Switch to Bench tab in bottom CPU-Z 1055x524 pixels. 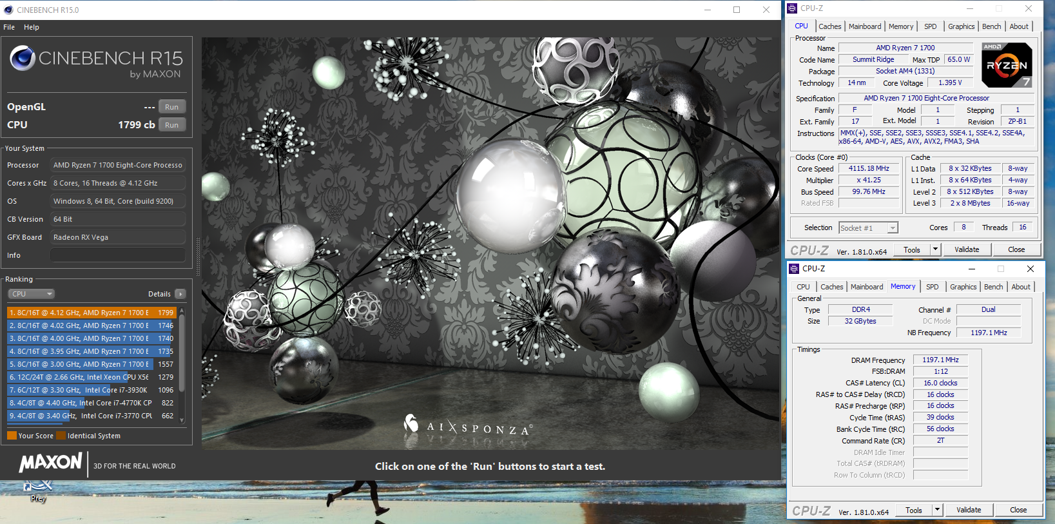(x=994, y=287)
